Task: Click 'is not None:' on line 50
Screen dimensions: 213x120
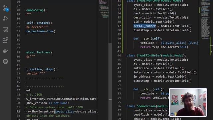Action: pos(59,103)
